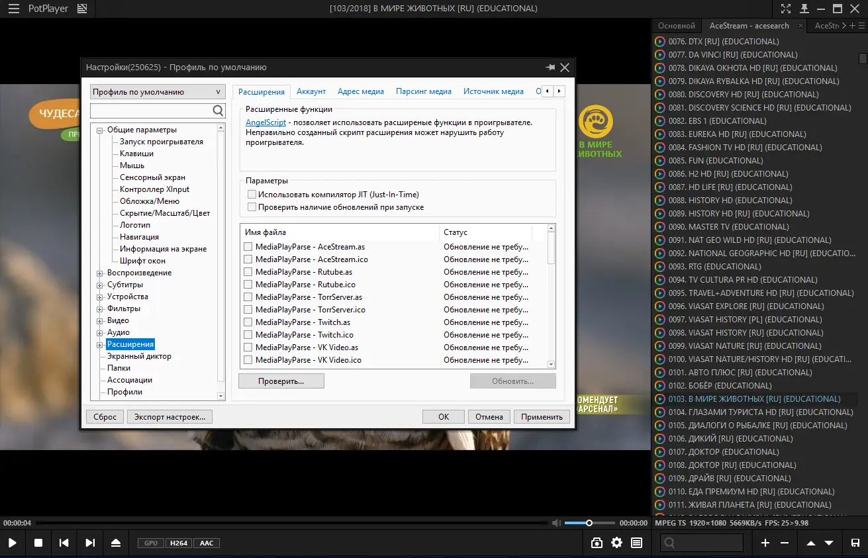The width and height of the screenshot is (868, 558).
Task: Open the AngelScript link
Action: (x=265, y=122)
